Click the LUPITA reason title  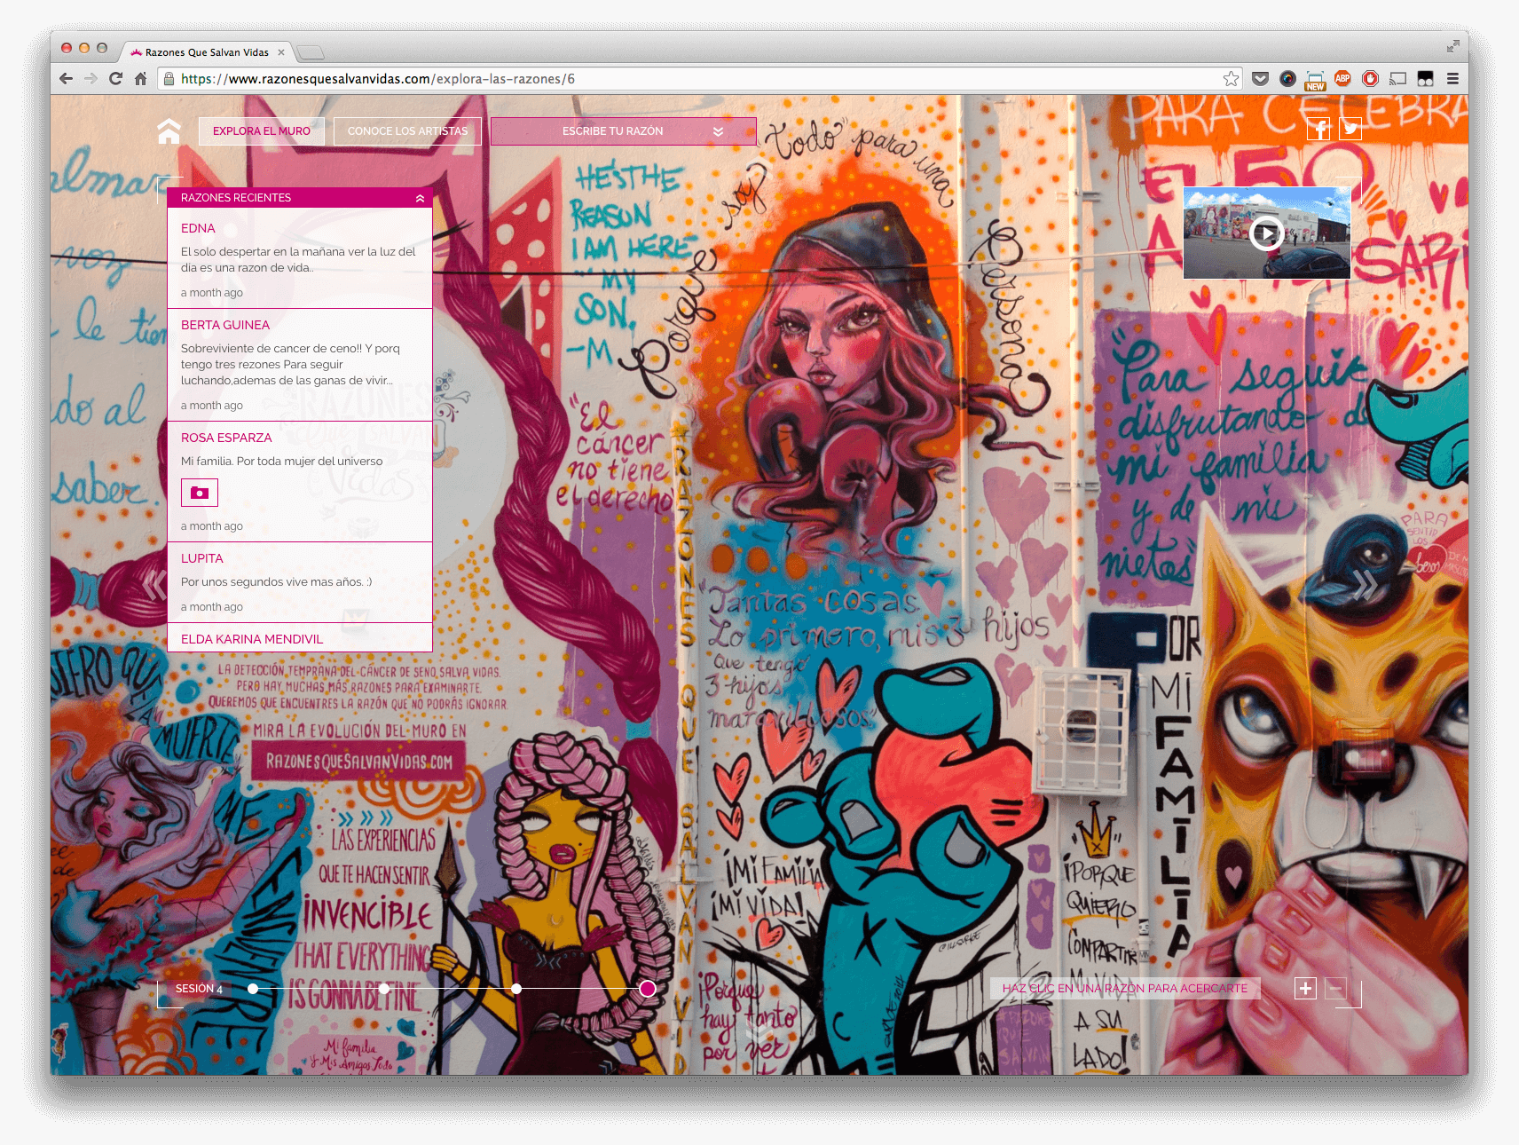click(x=202, y=558)
